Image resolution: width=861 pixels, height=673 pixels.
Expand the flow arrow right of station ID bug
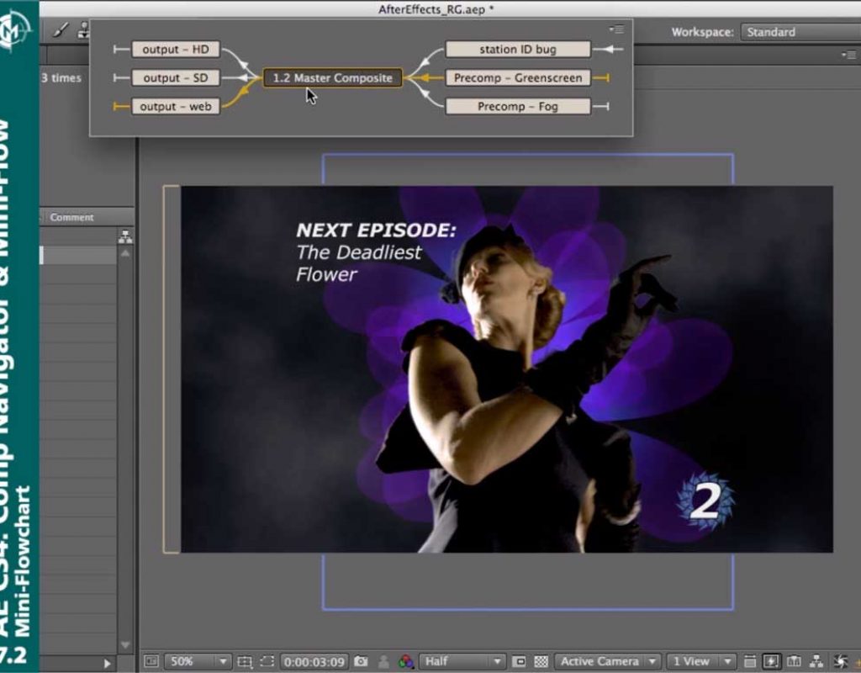click(x=609, y=50)
